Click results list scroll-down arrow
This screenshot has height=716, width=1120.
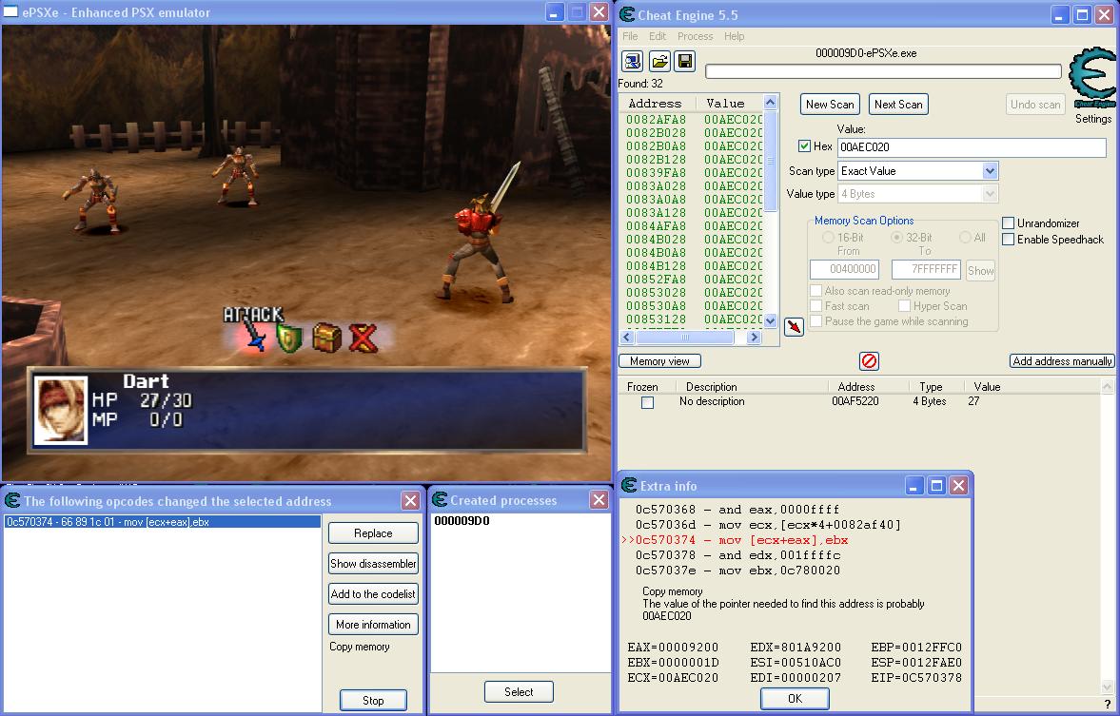[x=771, y=321]
